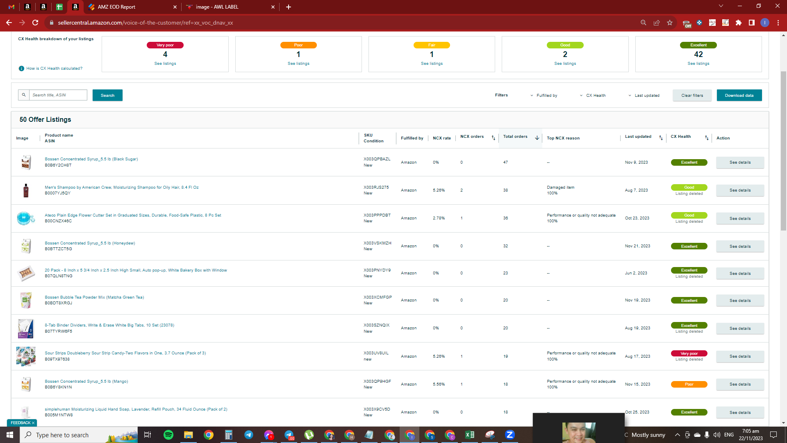Switch to the image - AWL LABEL tab
787x443 pixels.
click(230, 7)
